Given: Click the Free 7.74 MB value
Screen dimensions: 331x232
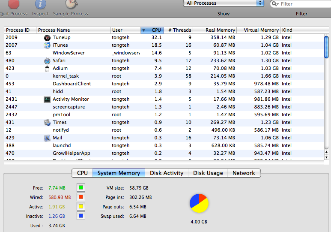Looking at the screenshot, I should click(57, 188).
